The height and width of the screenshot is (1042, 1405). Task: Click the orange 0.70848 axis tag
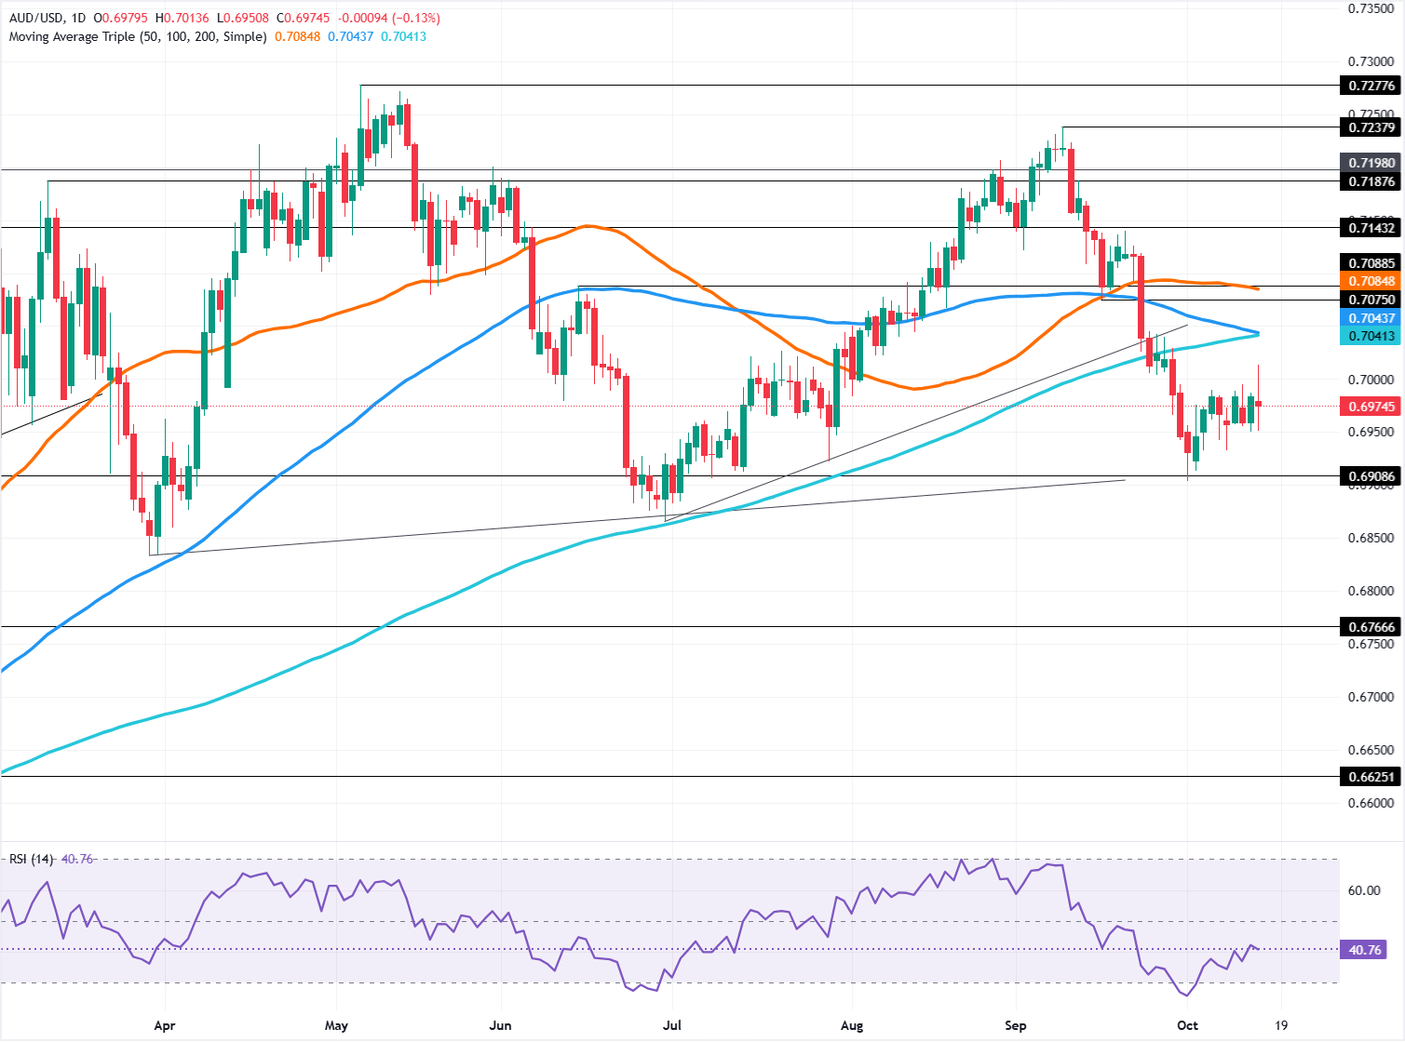pos(1372,281)
